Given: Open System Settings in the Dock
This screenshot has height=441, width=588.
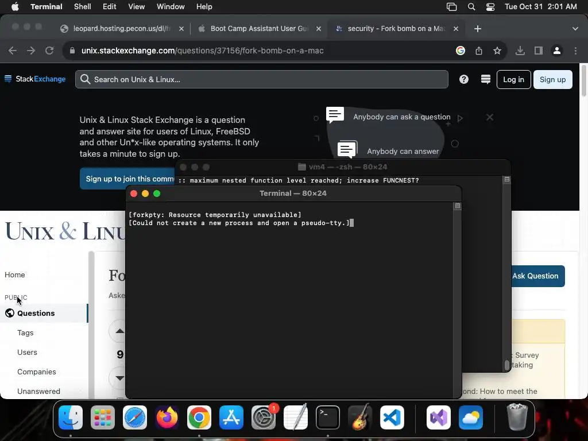Looking at the screenshot, I should click(x=263, y=417).
